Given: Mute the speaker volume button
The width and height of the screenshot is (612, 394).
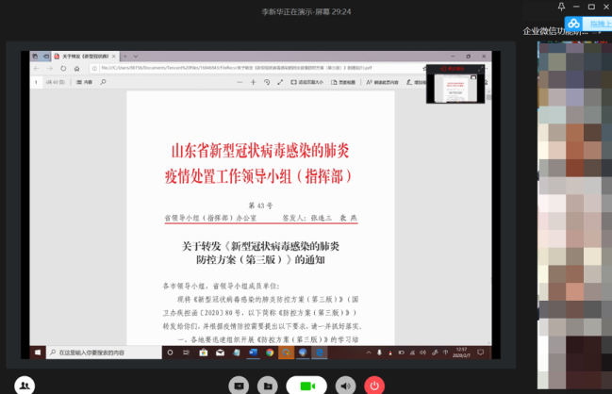Looking at the screenshot, I should click(x=346, y=386).
